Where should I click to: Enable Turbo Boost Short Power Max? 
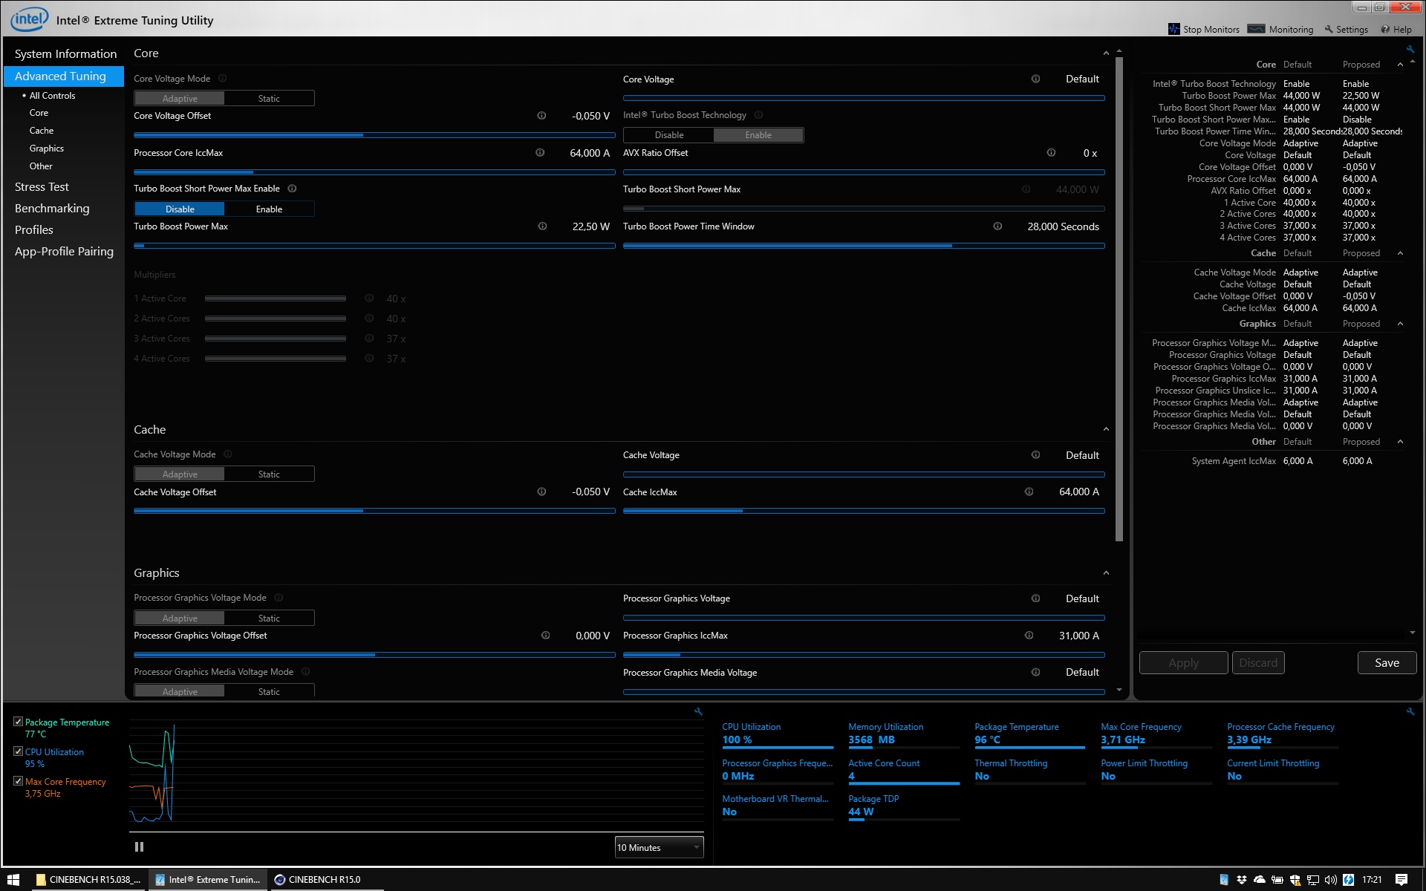pyautogui.click(x=269, y=209)
